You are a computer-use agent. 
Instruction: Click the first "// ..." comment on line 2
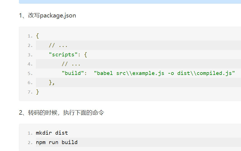[58, 45]
